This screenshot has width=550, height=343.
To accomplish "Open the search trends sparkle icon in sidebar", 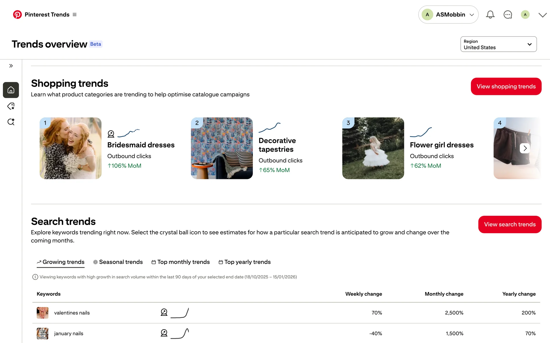I will 11,122.
